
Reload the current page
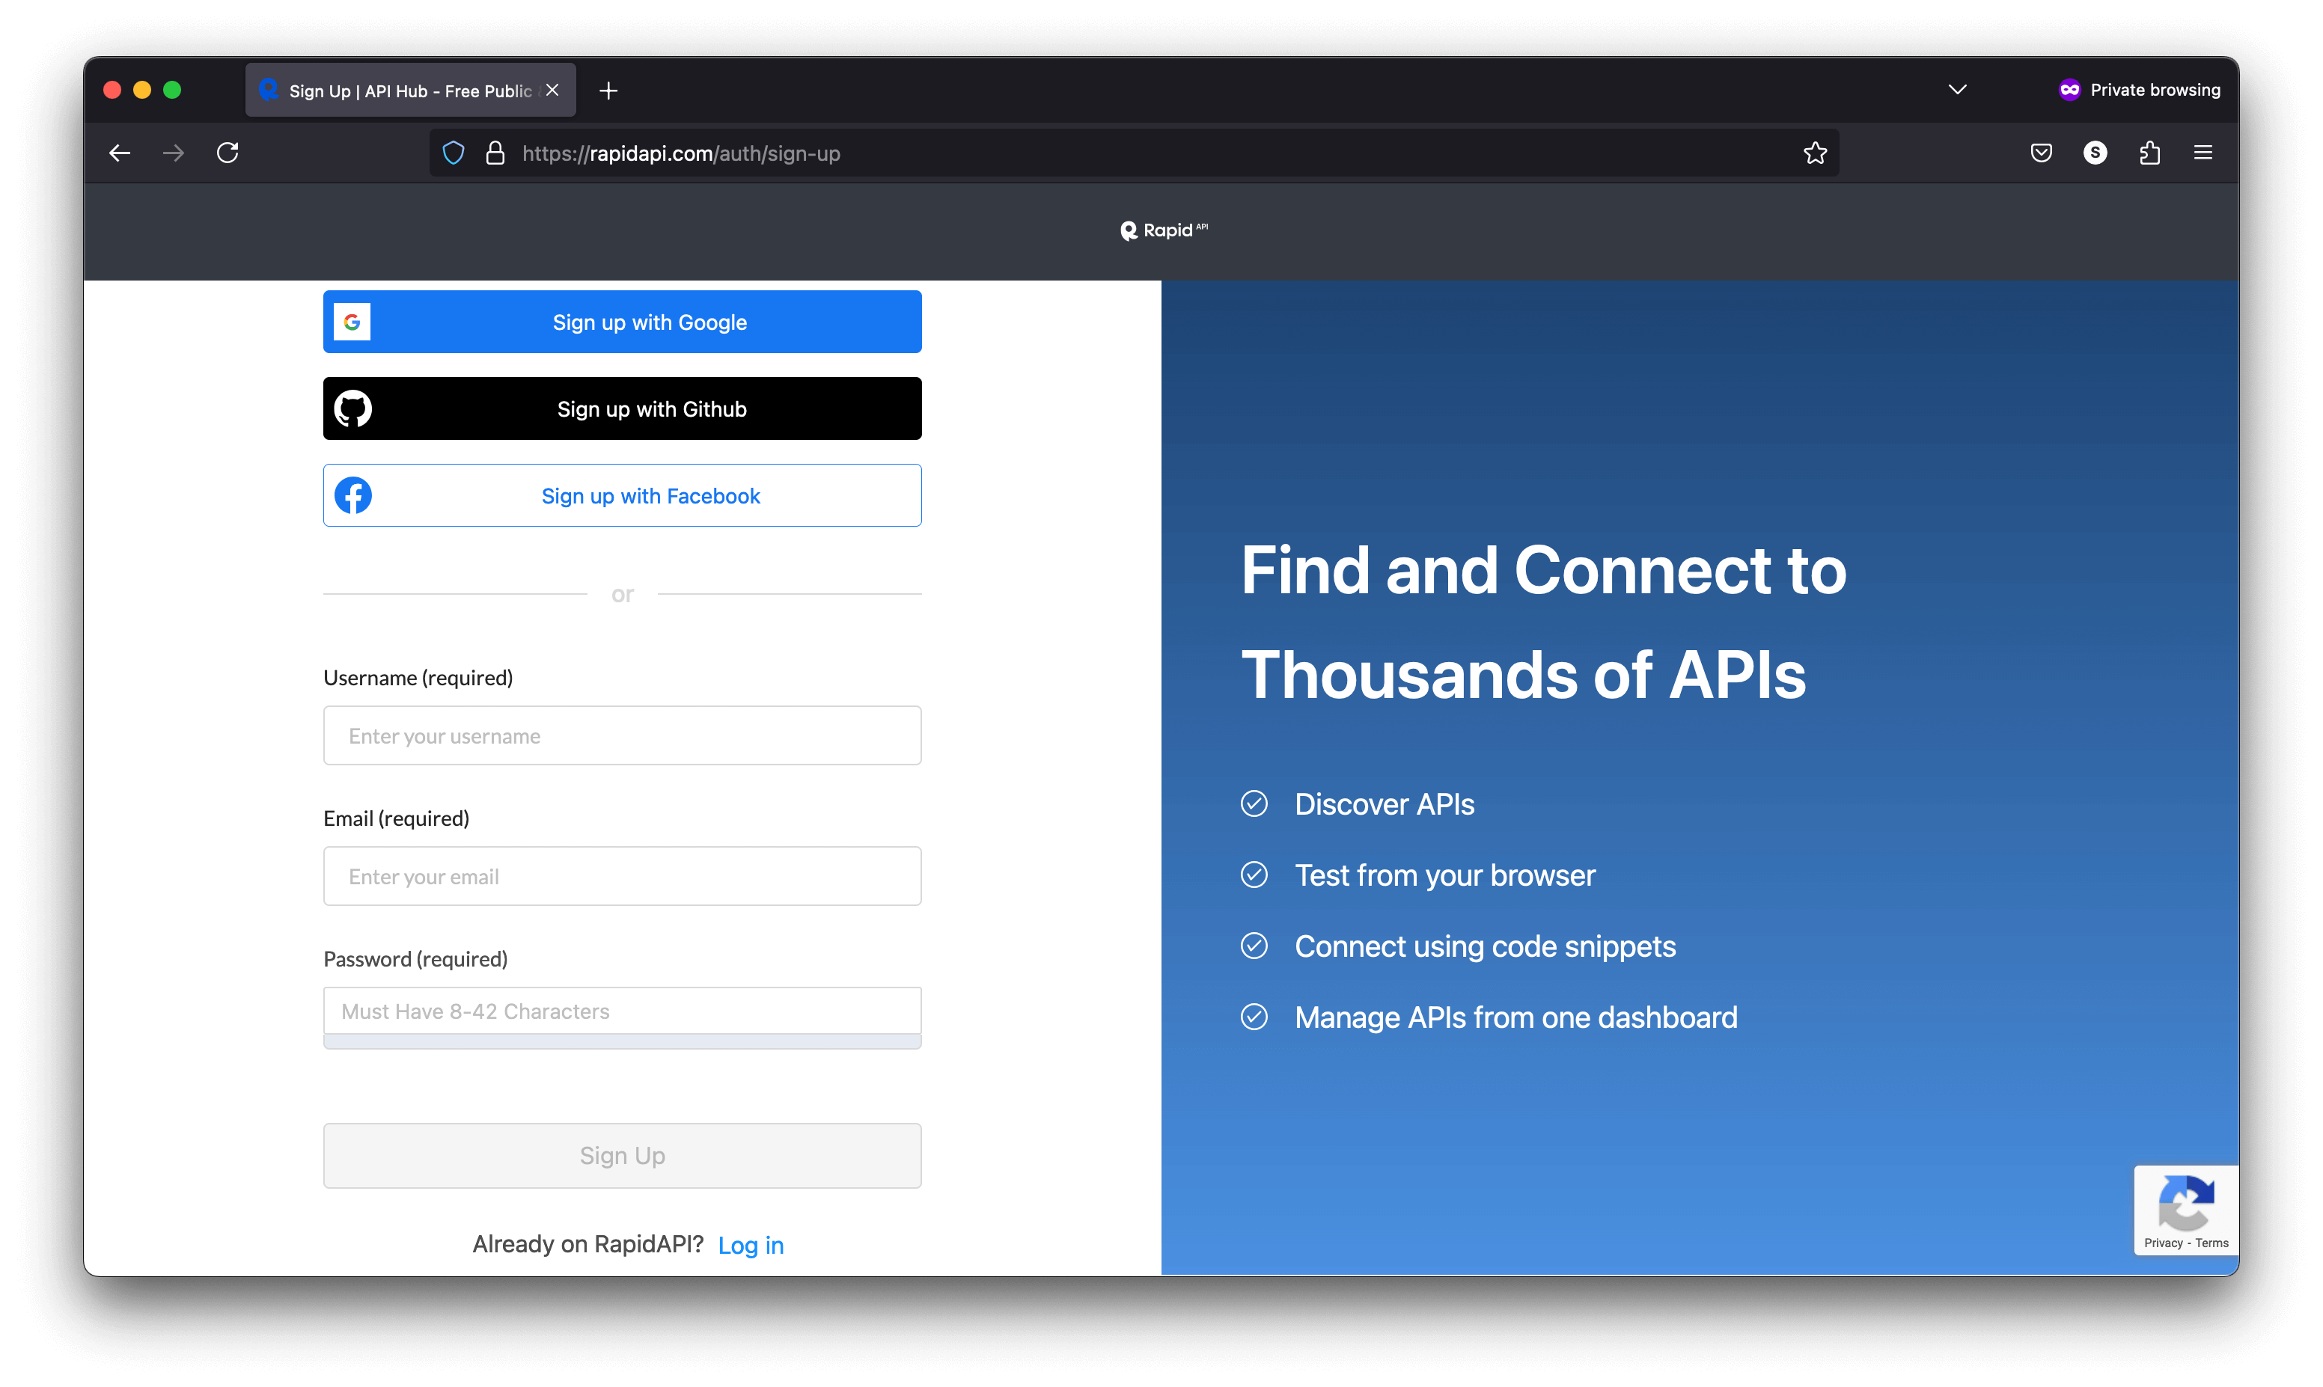(x=228, y=153)
